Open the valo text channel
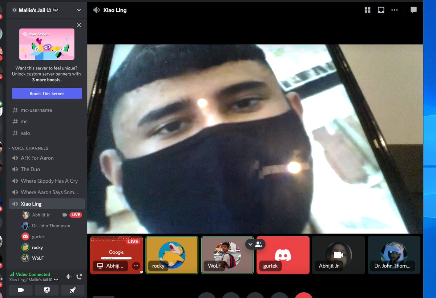This screenshot has height=298, width=436. click(x=47, y=133)
